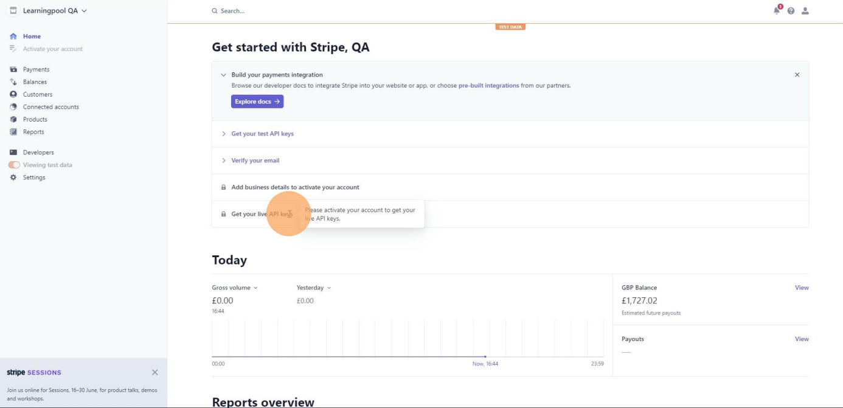Click the Customers sidebar icon
This screenshot has height=408, width=843.
[13, 94]
